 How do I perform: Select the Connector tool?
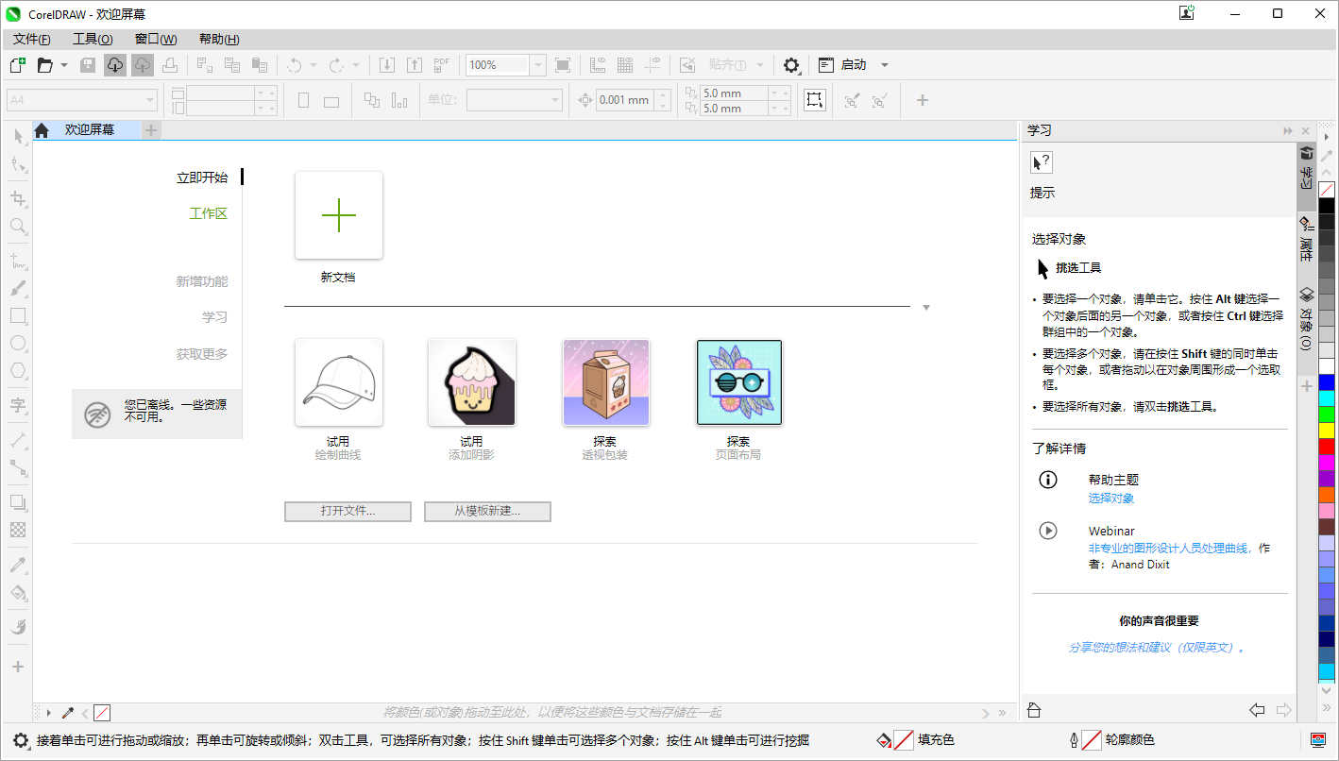click(18, 467)
